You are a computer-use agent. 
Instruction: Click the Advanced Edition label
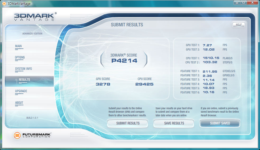point(32,34)
